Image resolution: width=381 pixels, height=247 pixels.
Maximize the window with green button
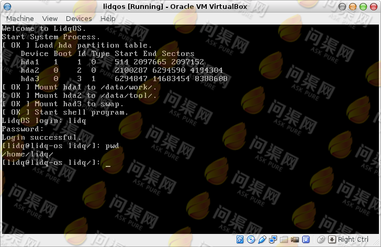click(363, 7)
